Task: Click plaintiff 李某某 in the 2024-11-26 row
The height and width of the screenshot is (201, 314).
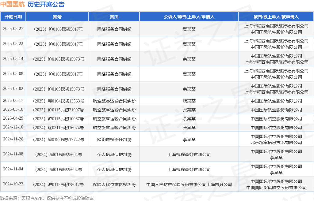Action: pyautogui.click(x=189, y=140)
